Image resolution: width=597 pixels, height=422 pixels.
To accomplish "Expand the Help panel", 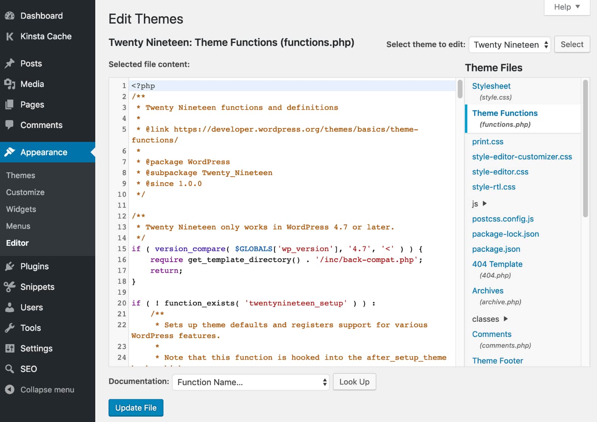I will (567, 7).
